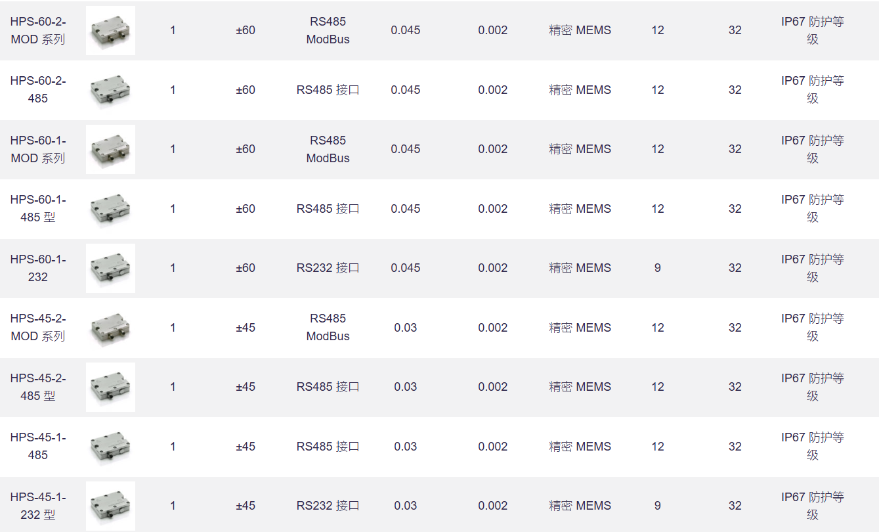Image resolution: width=879 pixels, height=532 pixels.
Task: Click the HPS-45-2-MOD sensor thumbnail
Action: (110, 328)
